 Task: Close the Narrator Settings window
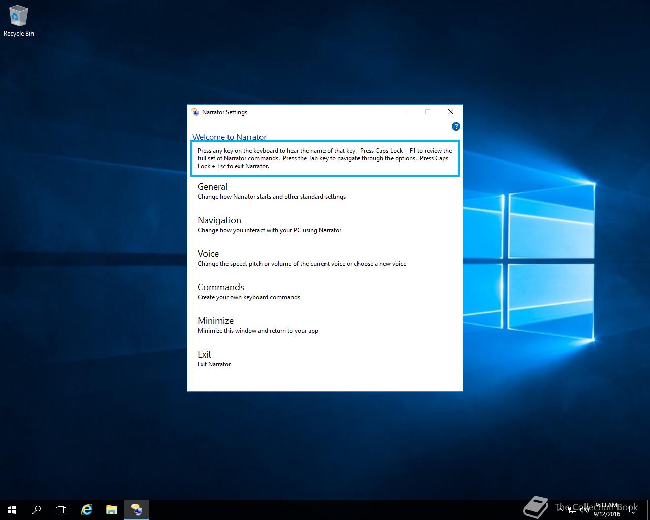click(451, 112)
